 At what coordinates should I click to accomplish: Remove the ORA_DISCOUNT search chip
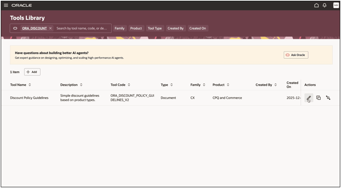(x=50, y=28)
